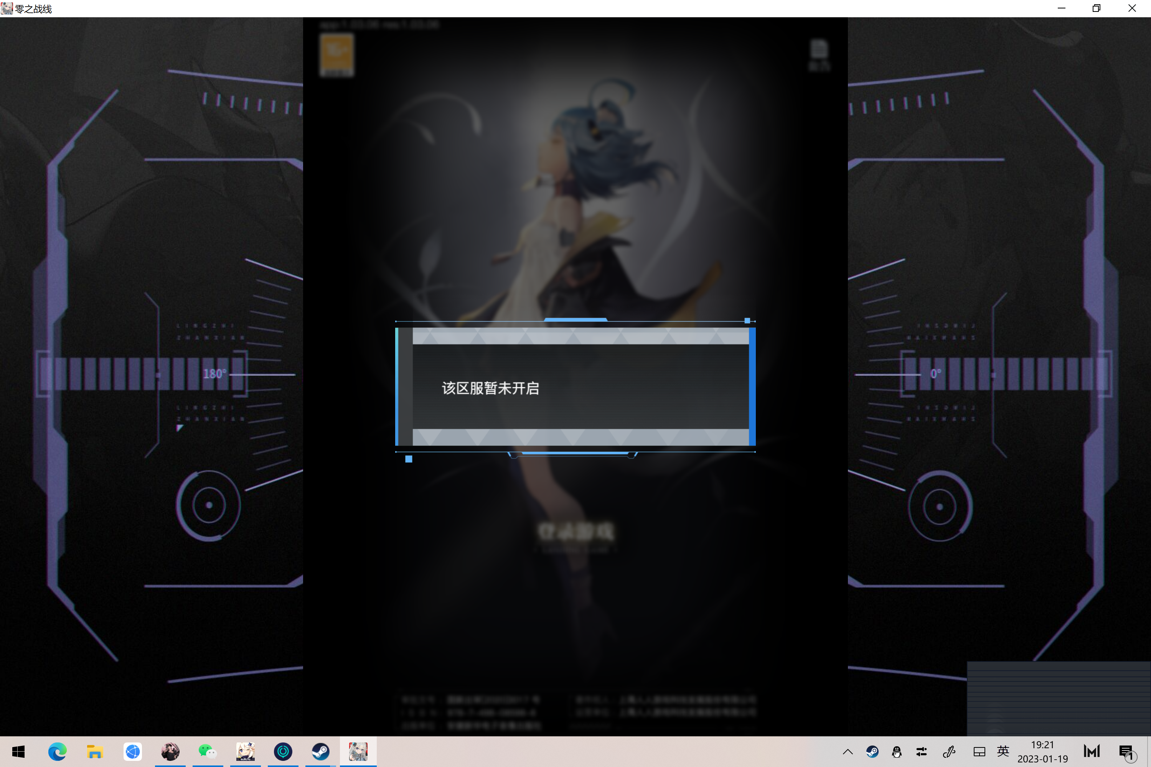The image size is (1151, 767).
Task: Switch the 英 input method indicator
Action: [x=1003, y=751]
